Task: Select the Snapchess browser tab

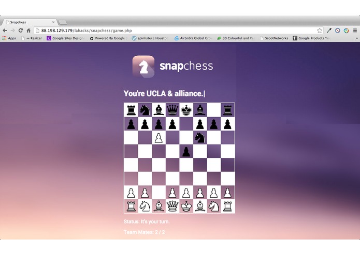Action: pos(30,22)
